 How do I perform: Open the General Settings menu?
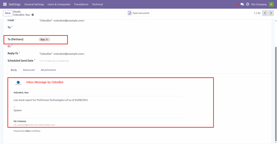pyautogui.click(x=34, y=4)
